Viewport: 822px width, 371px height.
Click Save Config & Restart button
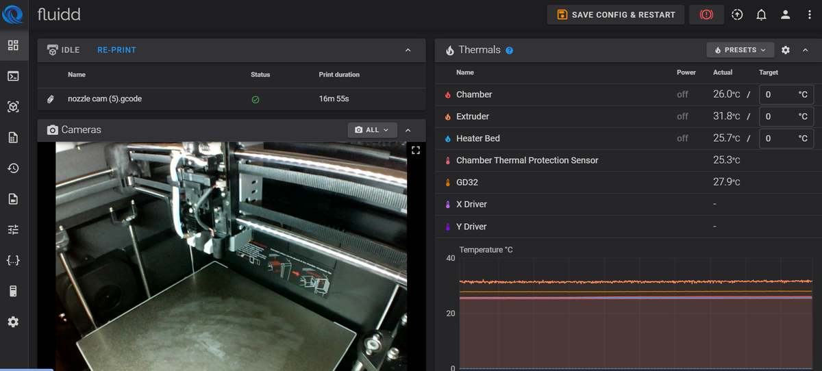pos(615,14)
